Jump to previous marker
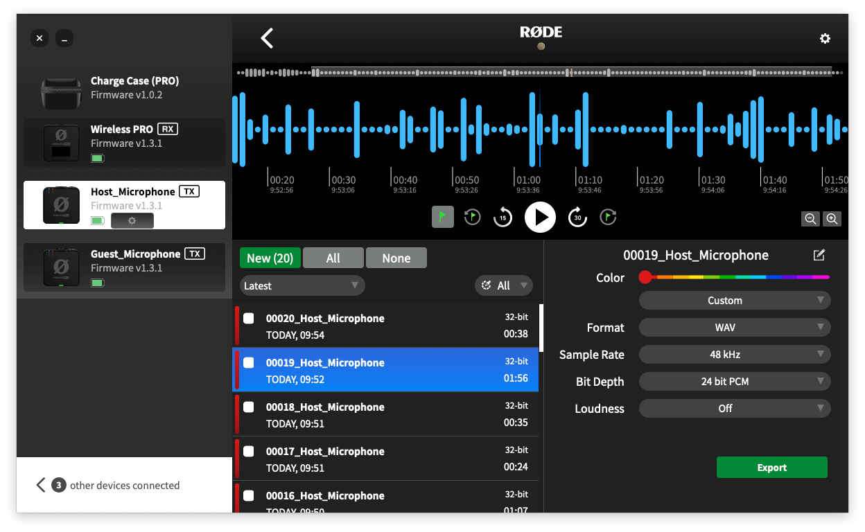 pos(472,217)
